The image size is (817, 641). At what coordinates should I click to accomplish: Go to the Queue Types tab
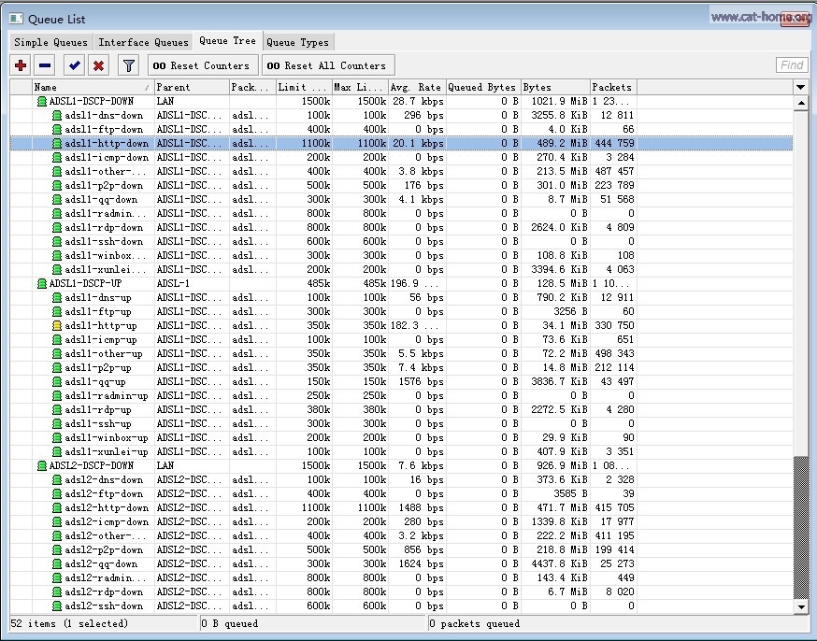tap(296, 42)
